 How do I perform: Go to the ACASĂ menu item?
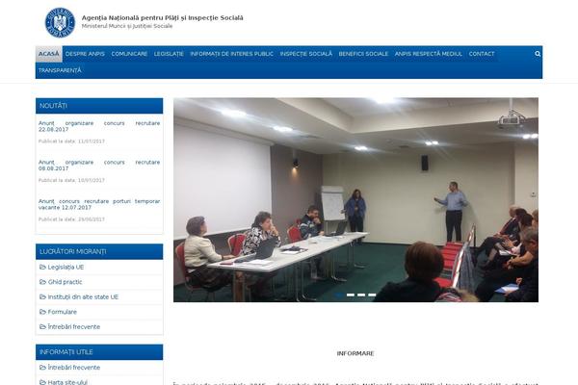click(x=49, y=54)
